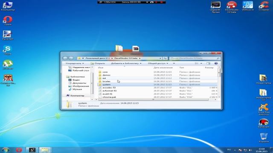273x153 pixels.
Task: Click the Explorer Forward navigation arrow
Action: (71, 58)
